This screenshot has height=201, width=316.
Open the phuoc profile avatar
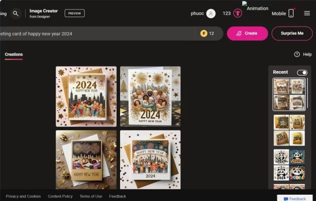211,14
